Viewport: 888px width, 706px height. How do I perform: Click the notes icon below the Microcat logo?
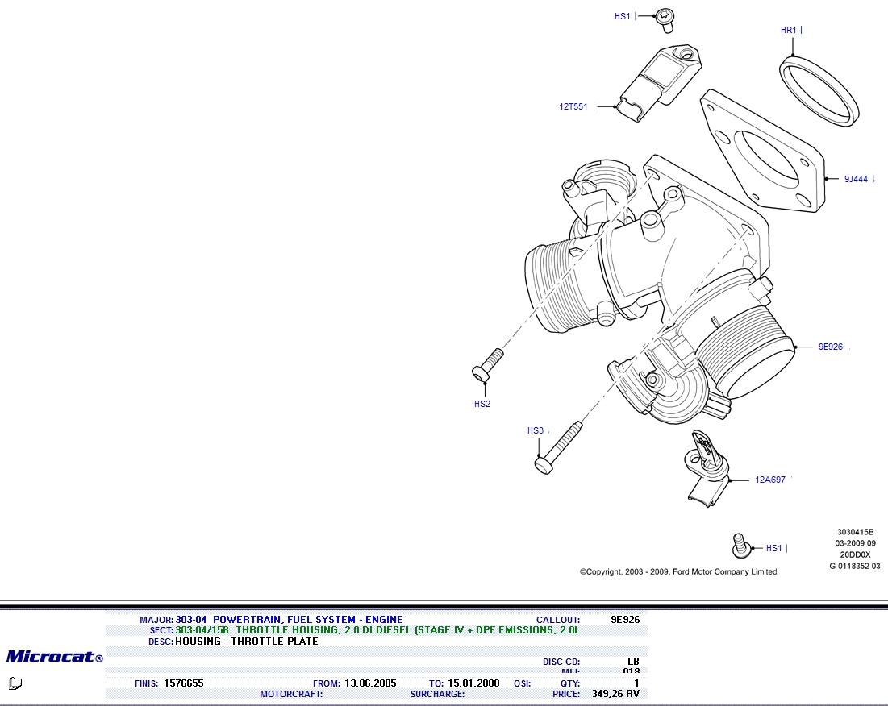[15, 683]
